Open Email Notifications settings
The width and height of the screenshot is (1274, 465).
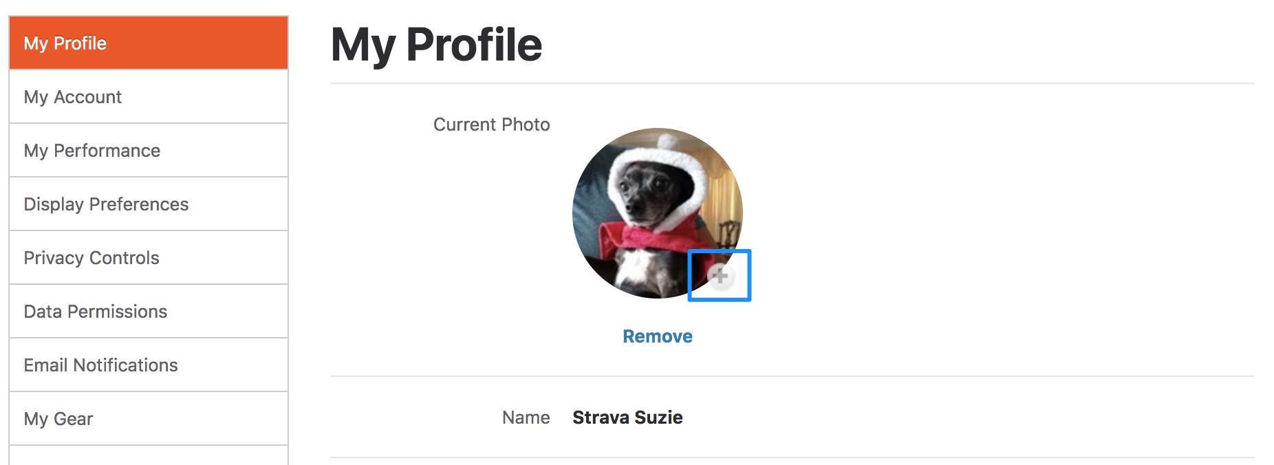click(x=149, y=365)
